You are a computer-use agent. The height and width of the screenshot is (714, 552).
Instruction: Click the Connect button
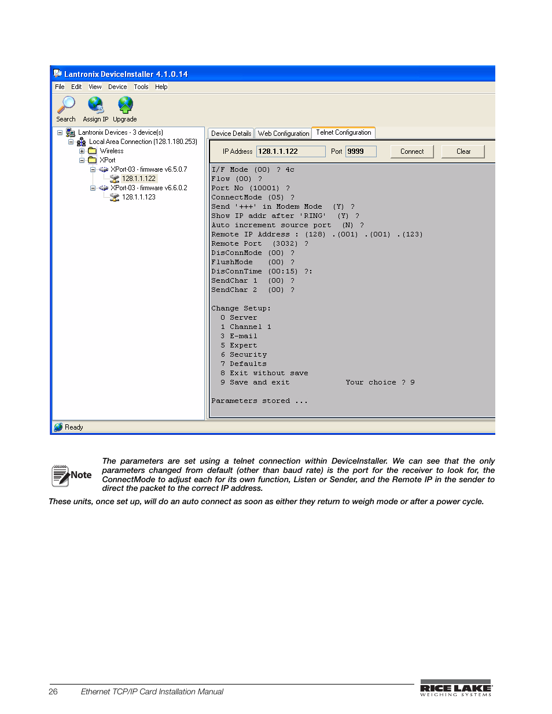pyautogui.click(x=412, y=151)
